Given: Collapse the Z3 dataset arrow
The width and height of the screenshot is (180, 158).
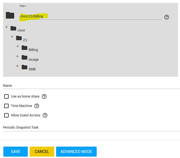Looking at the screenshot, I should 12,37.
